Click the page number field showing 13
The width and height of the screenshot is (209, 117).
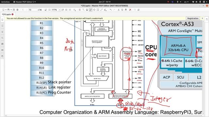pyautogui.click(x=33, y=10)
